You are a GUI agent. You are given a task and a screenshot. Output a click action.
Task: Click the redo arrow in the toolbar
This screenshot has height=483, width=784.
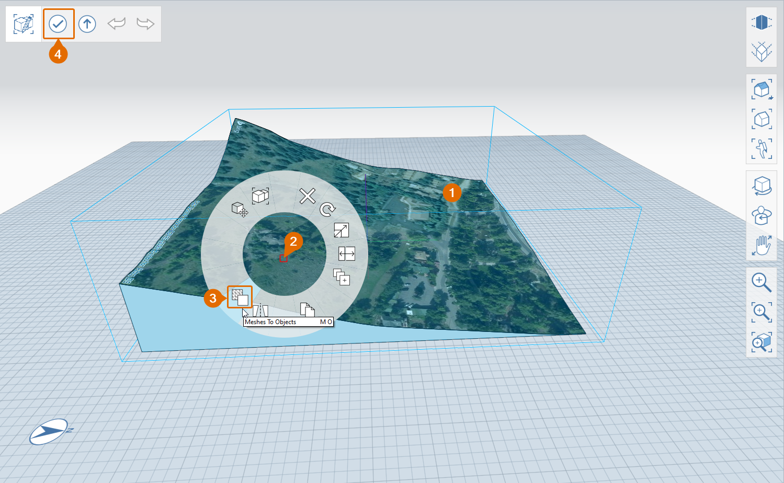(x=145, y=24)
